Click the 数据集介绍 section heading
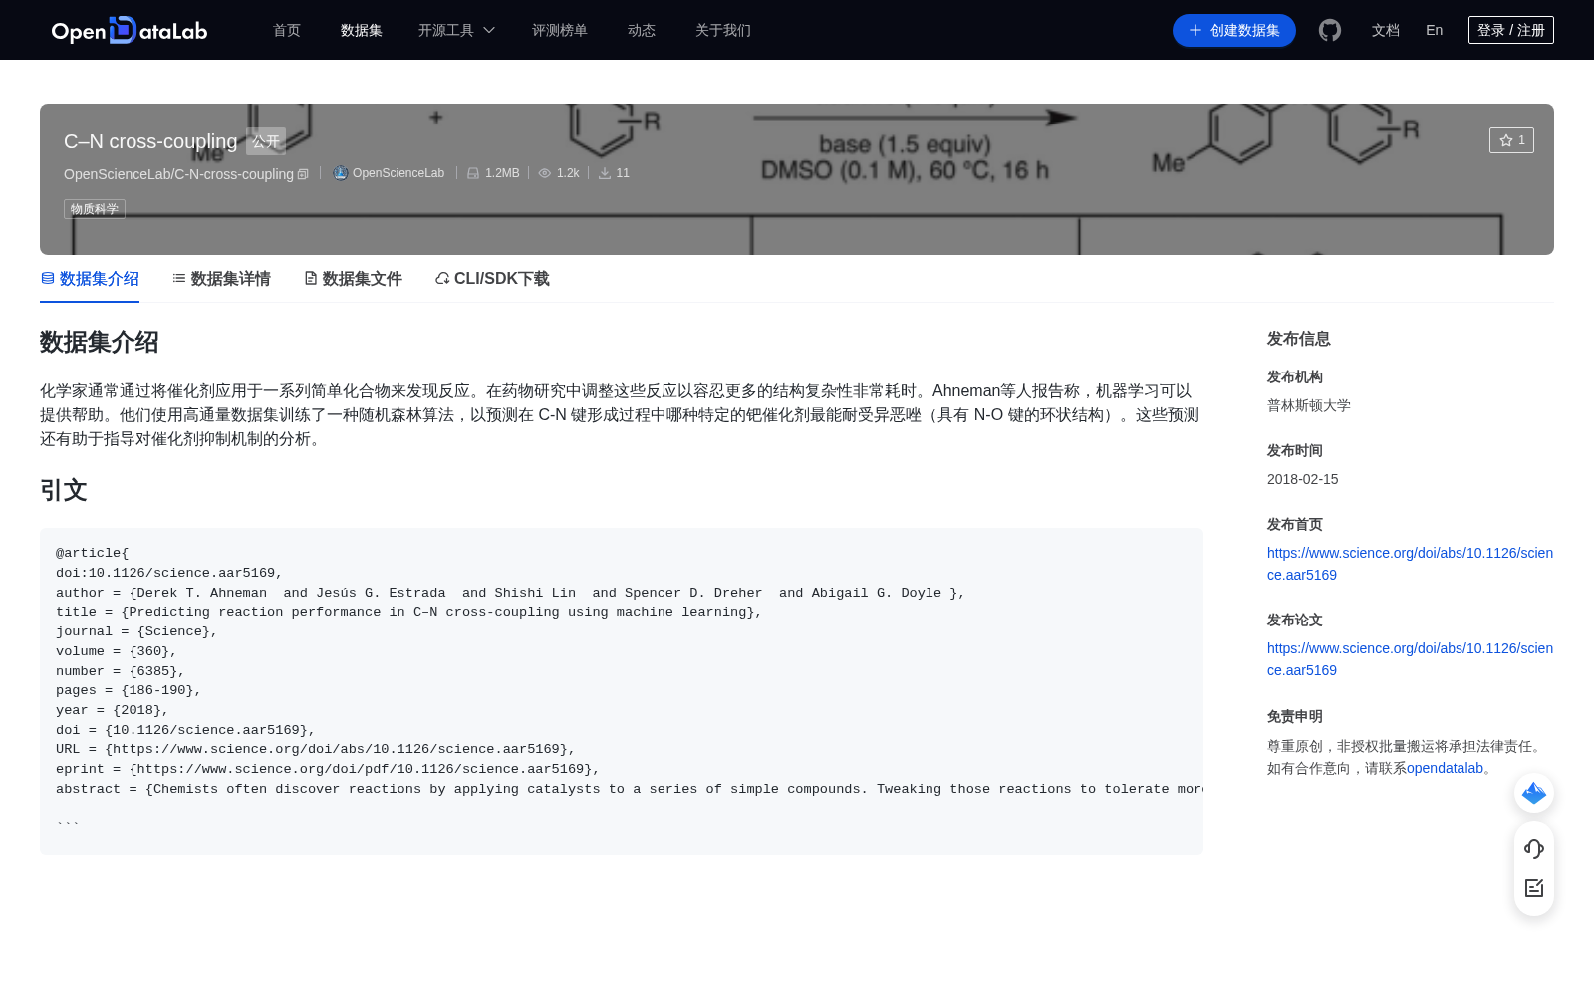 [100, 342]
